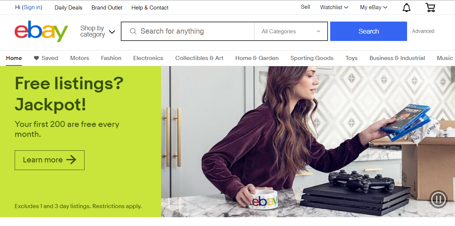Open the shopping cart icon
This screenshot has width=455, height=226.
click(430, 7)
